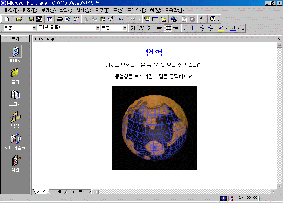Select 작업 view in sidebar
The height and width of the screenshot is (203, 283).
(x=15, y=164)
